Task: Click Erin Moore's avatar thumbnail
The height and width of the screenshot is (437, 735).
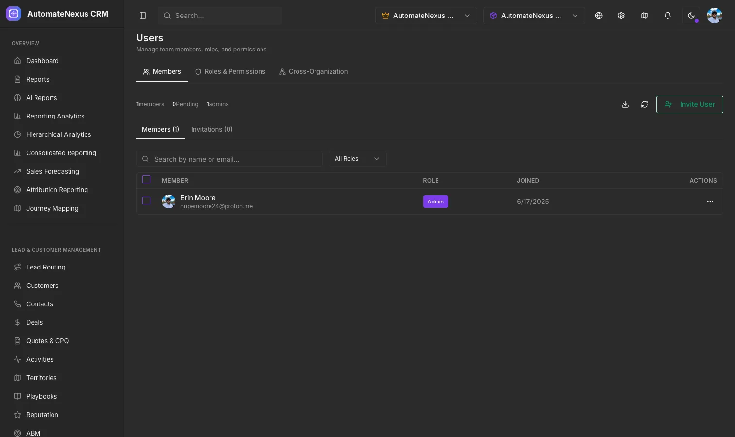Action: (x=169, y=202)
